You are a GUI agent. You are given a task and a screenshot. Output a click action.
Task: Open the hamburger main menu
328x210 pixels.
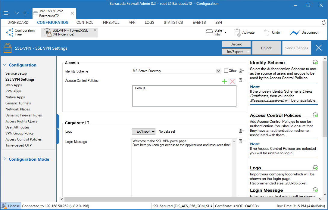coord(6,13)
